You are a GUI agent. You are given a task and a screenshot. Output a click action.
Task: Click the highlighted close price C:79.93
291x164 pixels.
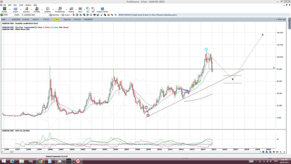point(56,19)
